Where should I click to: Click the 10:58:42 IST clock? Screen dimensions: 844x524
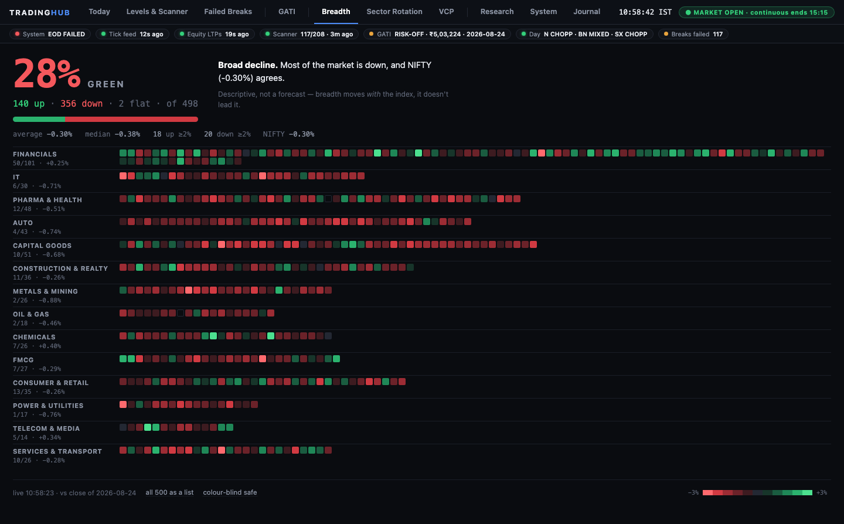[x=645, y=12]
